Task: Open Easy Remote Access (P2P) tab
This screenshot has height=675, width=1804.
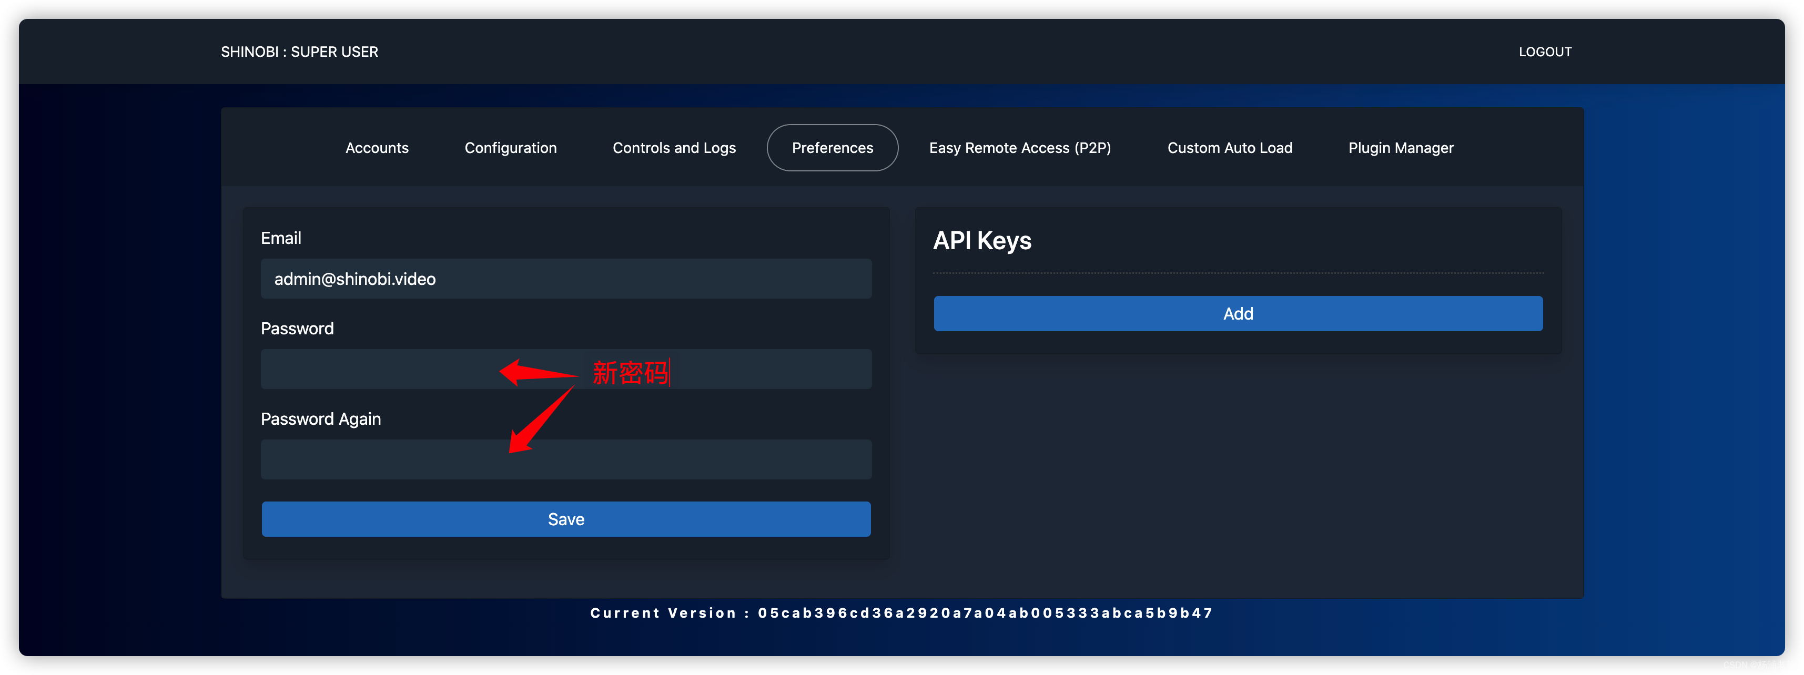Action: pyautogui.click(x=1020, y=148)
